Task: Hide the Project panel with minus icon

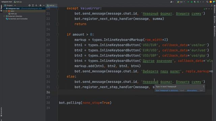Action: [44, 5]
